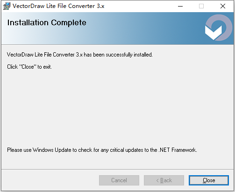Click the disabled < Back button
Image resolution: width=235 pixels, height=192 pixels.
click(164, 180)
